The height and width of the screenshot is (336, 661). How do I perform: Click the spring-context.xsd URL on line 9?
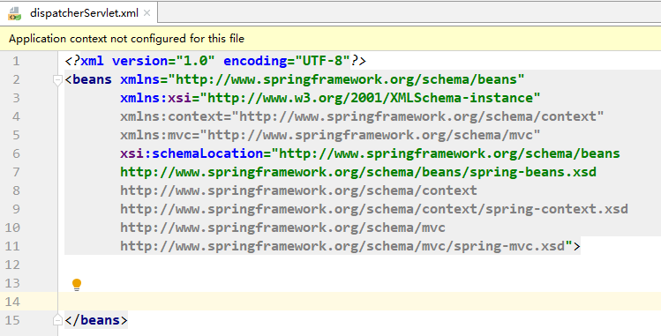[374, 209]
